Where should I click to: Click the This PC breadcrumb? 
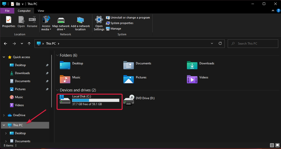click(x=51, y=44)
